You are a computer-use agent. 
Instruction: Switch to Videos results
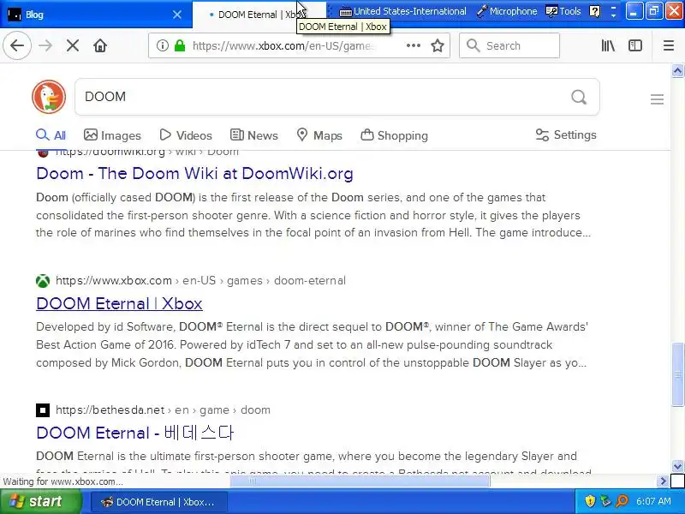186,135
